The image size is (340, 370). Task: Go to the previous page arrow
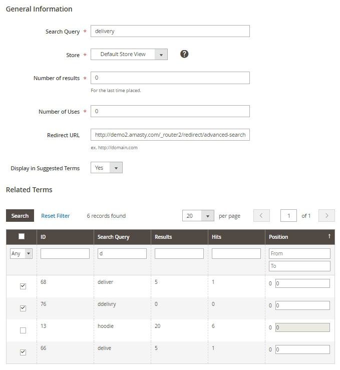click(261, 216)
